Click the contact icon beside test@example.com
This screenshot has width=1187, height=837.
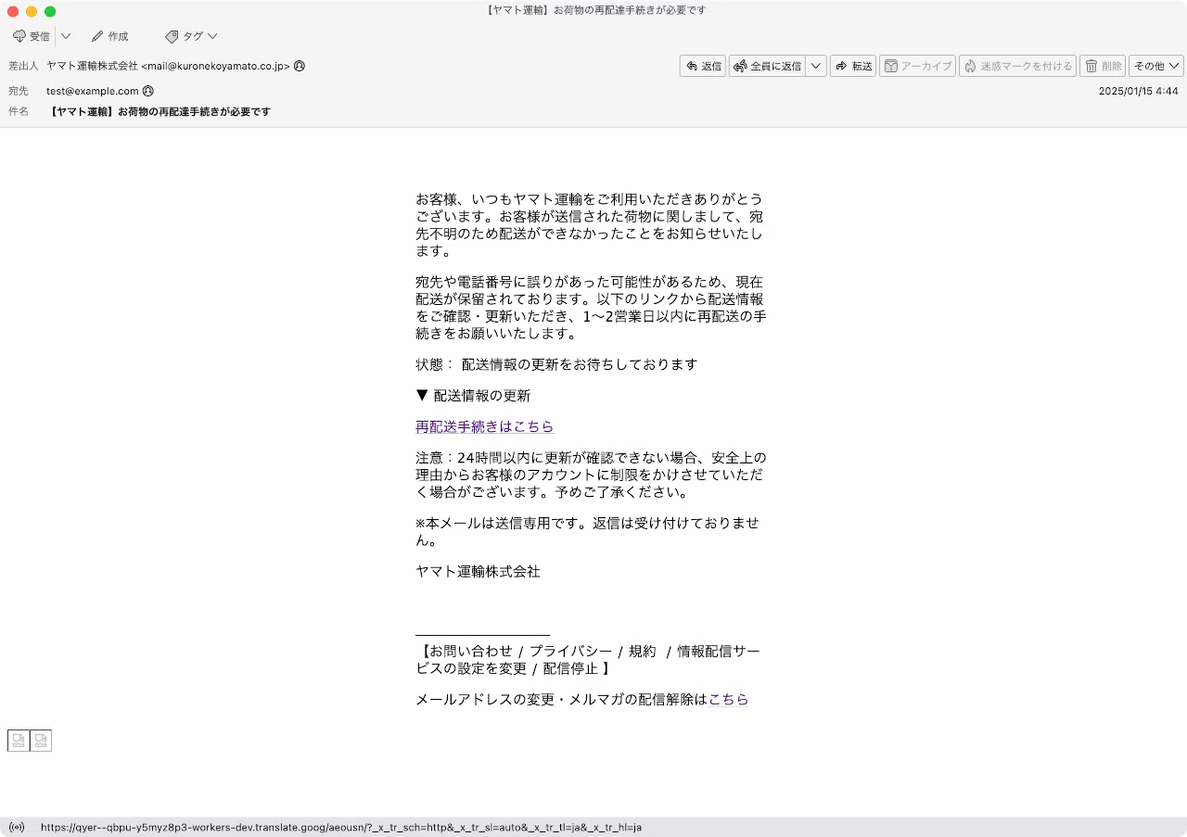point(148,91)
